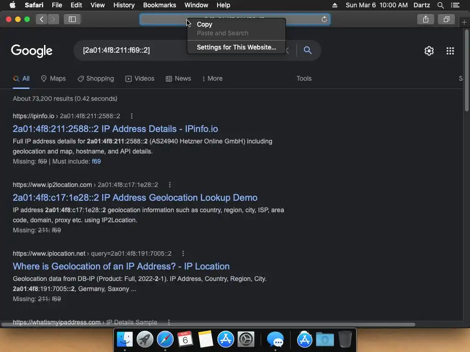Open the View menu

[x=97, y=5]
